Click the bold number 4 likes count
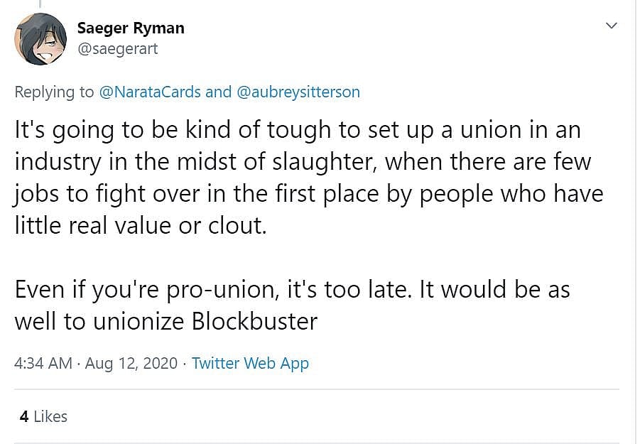Image resolution: width=640 pixels, height=444 pixels. (x=23, y=416)
